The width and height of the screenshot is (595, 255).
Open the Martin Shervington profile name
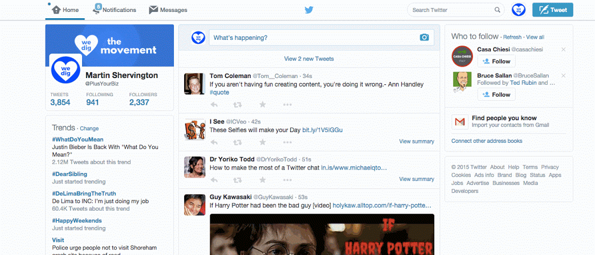pos(122,75)
